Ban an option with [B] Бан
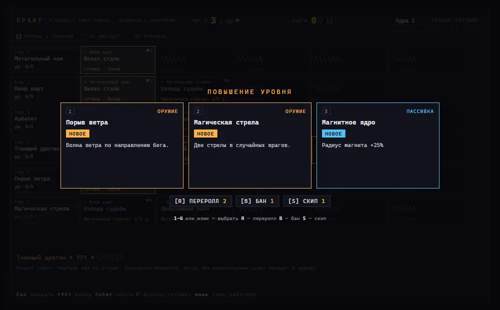 [x=257, y=201]
